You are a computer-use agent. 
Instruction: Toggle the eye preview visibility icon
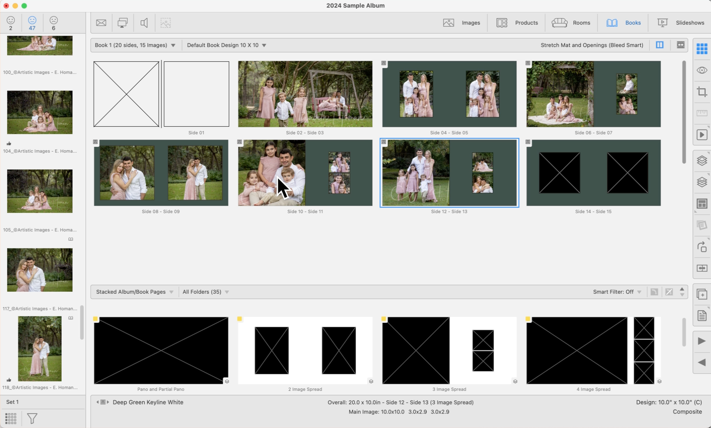pos(702,70)
